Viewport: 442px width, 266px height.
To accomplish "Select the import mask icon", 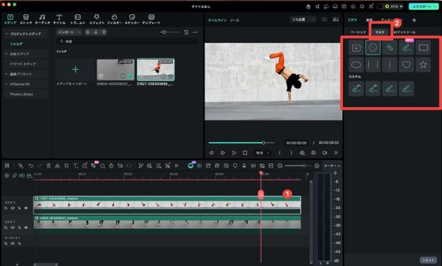I will click(356, 47).
